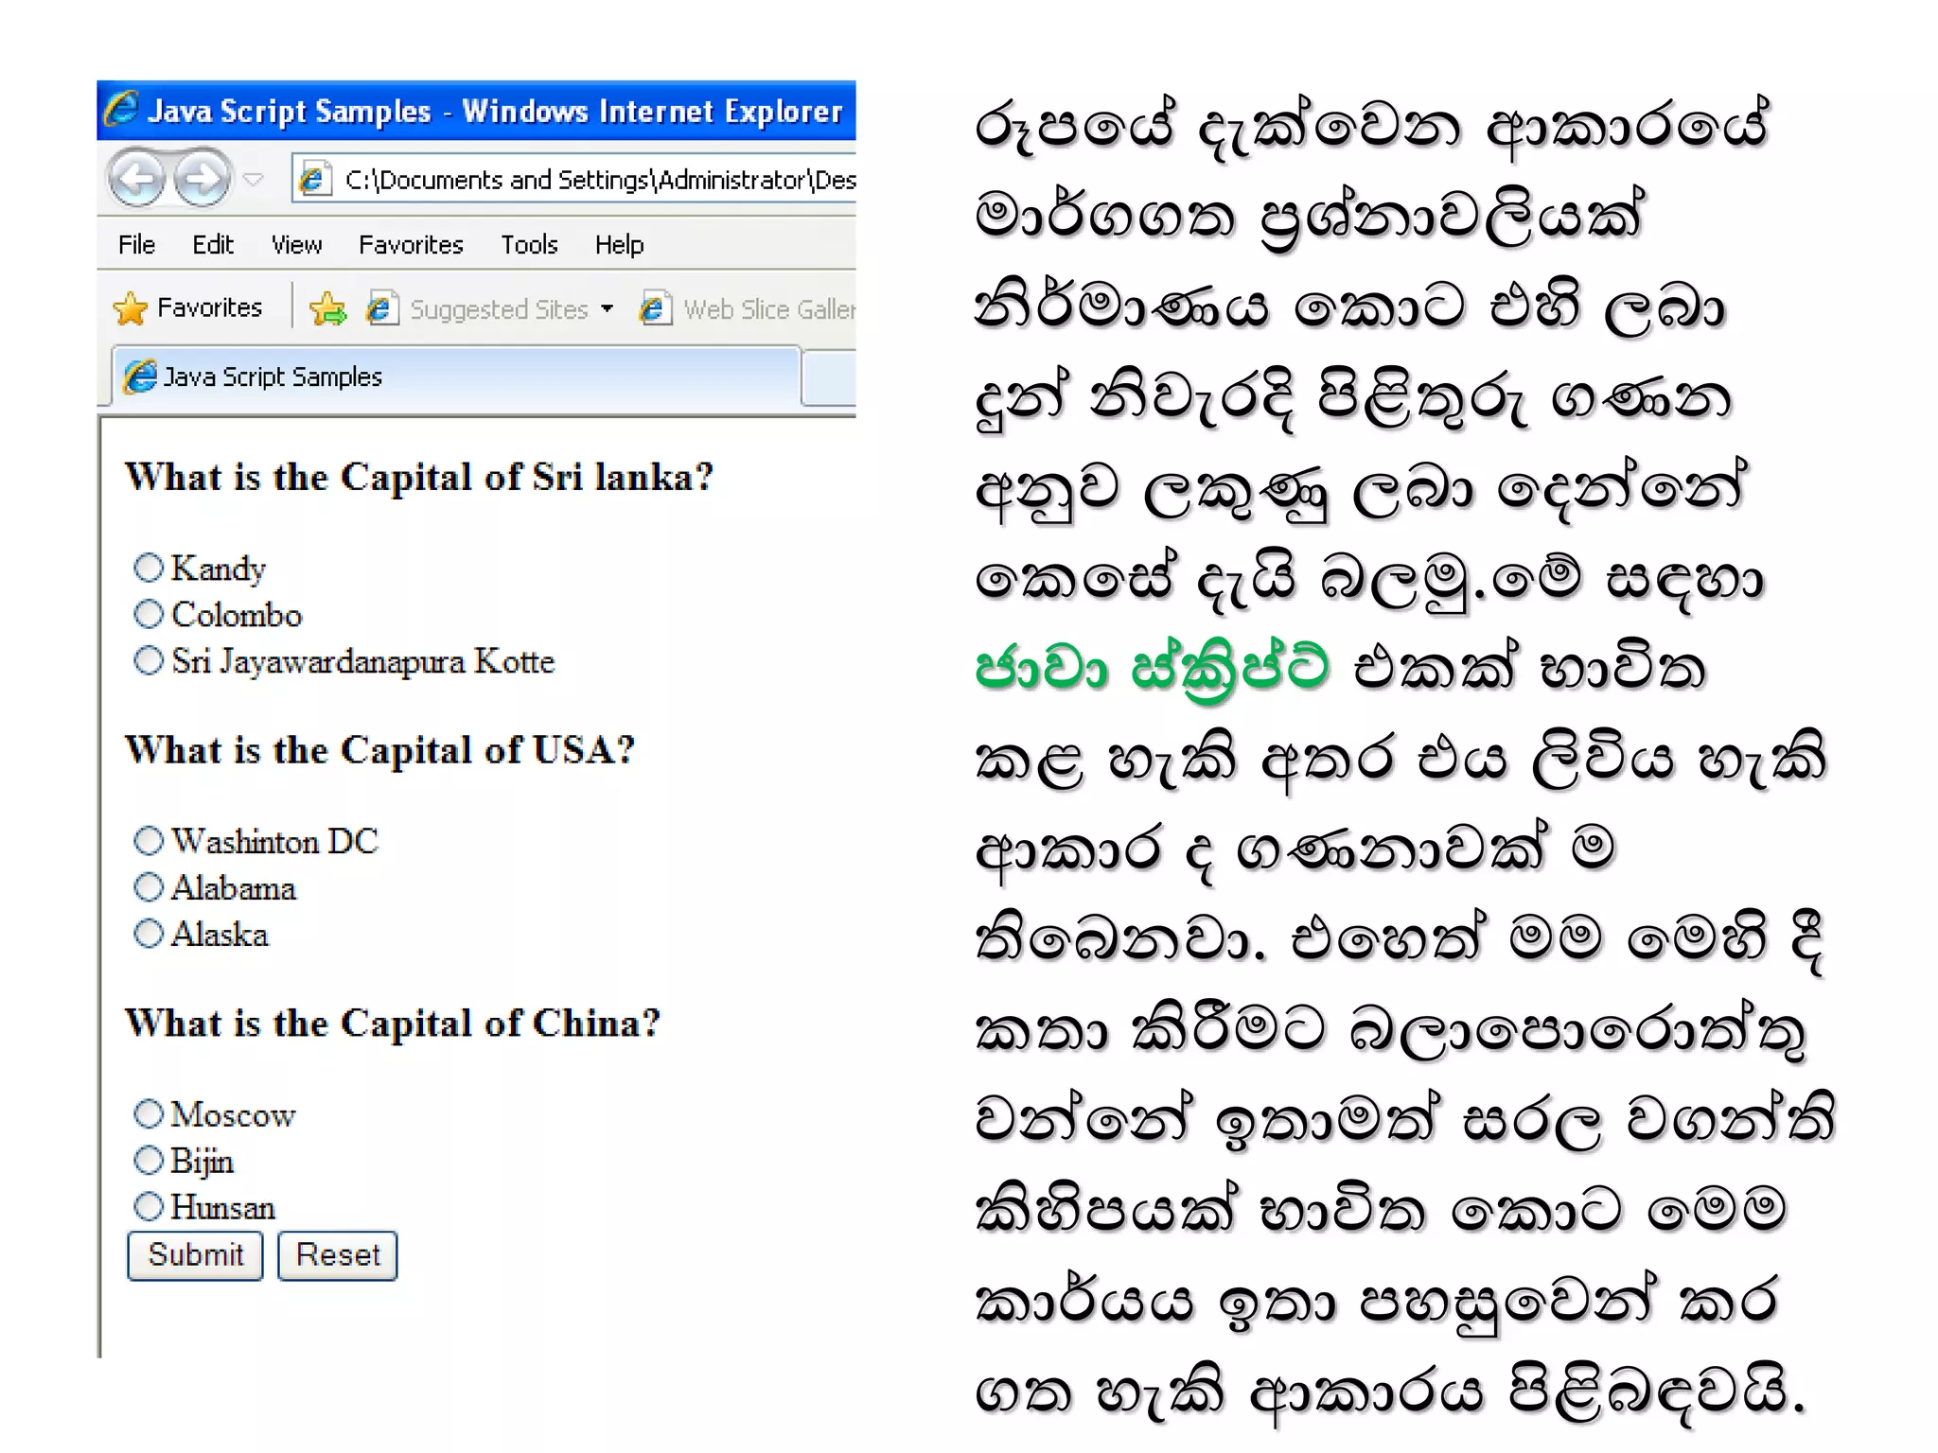The height and width of the screenshot is (1453, 1938).
Task: Click the Web Slice Gallery icon
Action: [654, 308]
